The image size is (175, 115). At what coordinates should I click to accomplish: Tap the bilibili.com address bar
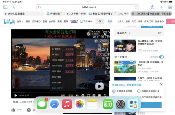pyautogui.click(x=87, y=7)
